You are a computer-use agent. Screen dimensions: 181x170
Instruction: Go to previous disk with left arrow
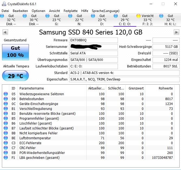[x=5, y=32]
